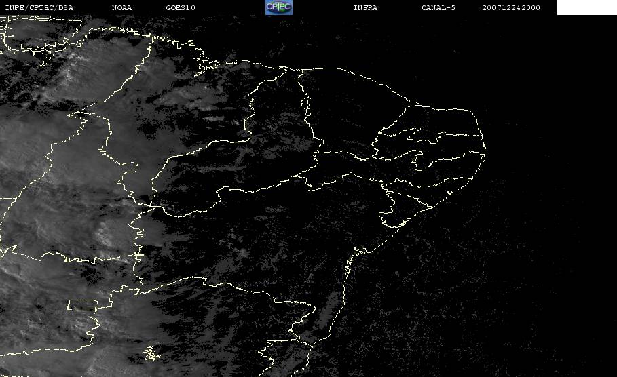Click the INFRA label in the header
Screen dimensions: 617x377
pos(366,8)
